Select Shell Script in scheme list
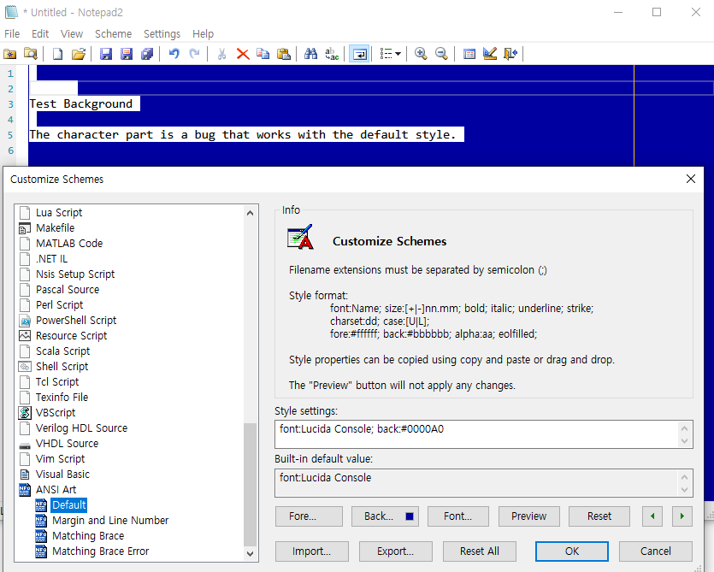This screenshot has width=714, height=572. pos(62,367)
